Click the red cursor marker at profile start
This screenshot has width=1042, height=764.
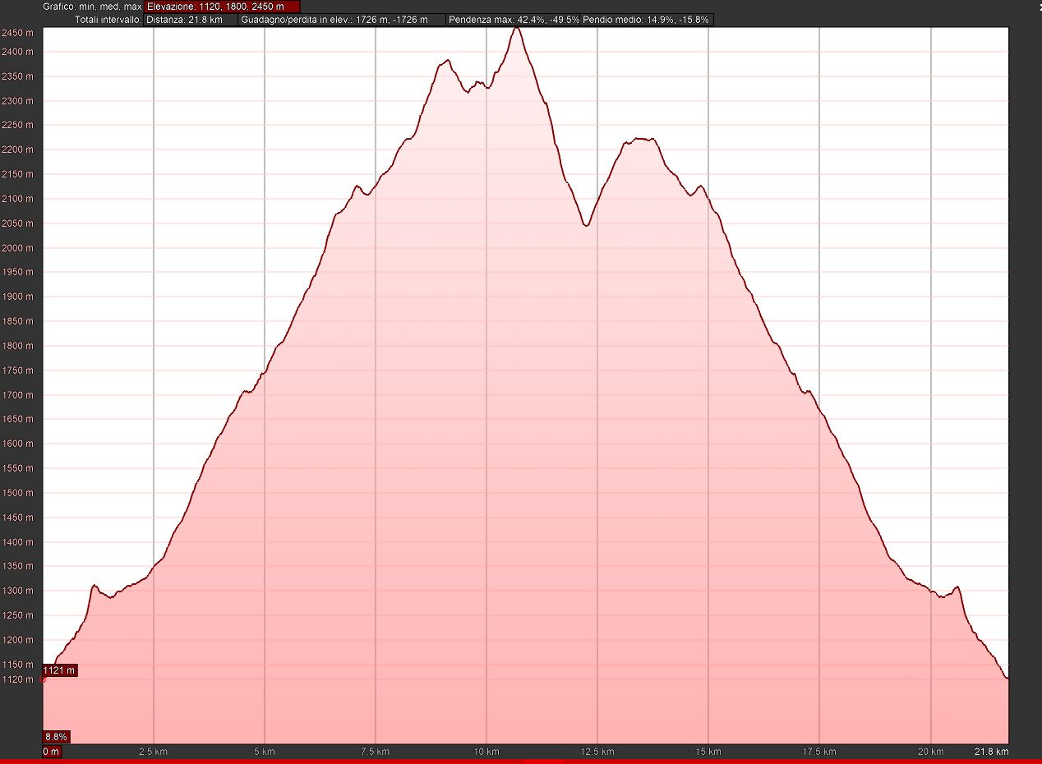point(44,679)
